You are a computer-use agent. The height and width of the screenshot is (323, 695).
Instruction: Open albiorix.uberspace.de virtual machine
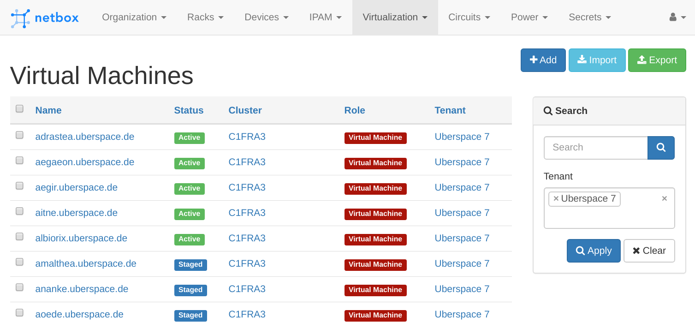point(81,238)
